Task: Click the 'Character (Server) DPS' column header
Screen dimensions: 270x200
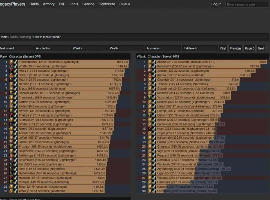Action: pos(25,57)
